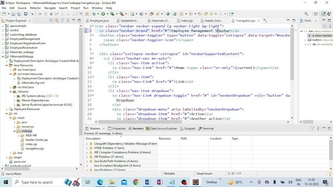Open a Terminal from the toolbar icon
The height and width of the screenshot is (187, 333).
[x=25, y=14]
